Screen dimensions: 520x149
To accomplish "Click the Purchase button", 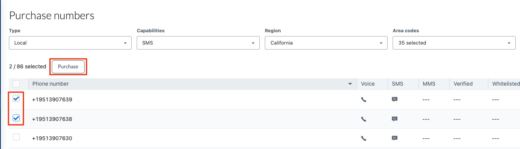I will (68, 67).
